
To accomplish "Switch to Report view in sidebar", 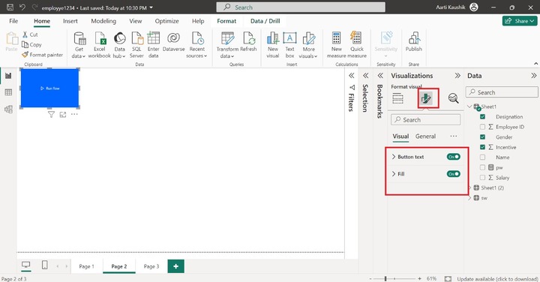I will coord(8,76).
